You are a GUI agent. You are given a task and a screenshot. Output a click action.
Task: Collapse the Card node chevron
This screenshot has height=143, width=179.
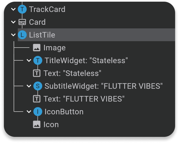point(13,22)
